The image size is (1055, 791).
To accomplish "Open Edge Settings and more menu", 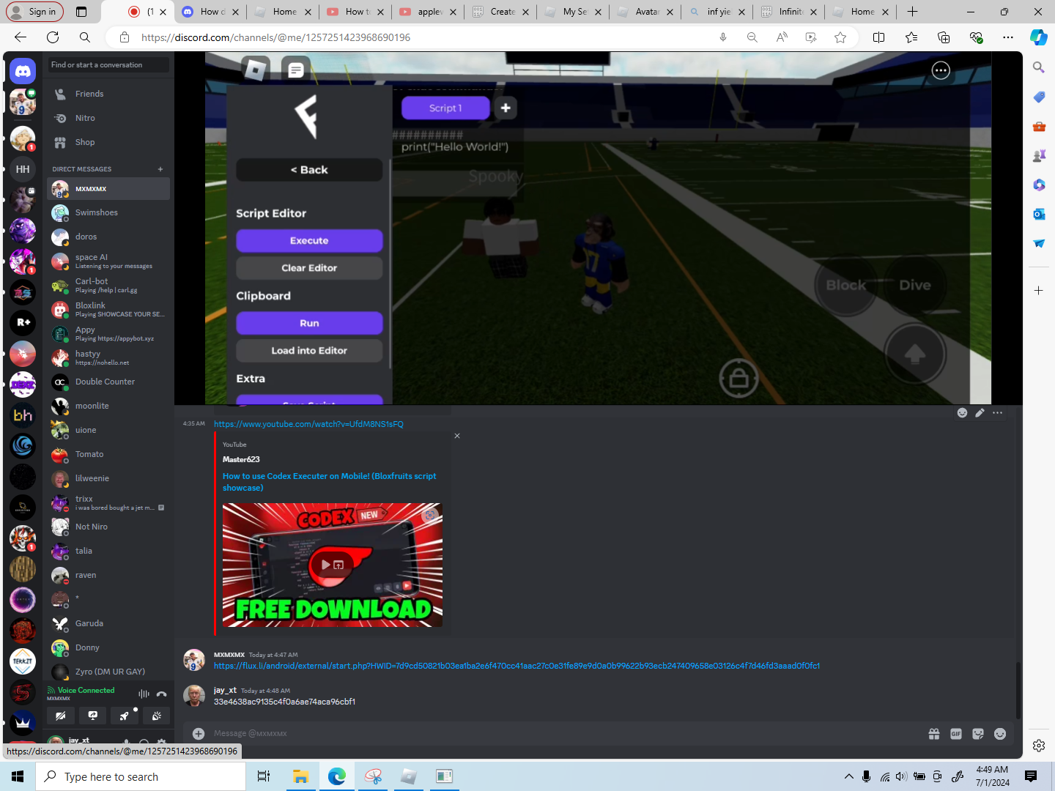I will pos(1008,37).
